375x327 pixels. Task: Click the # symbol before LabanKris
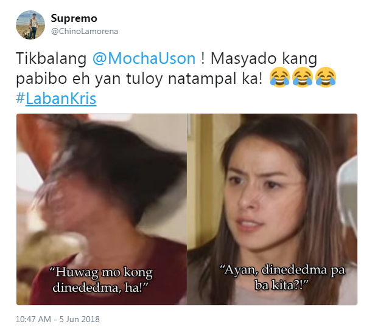click(20, 98)
